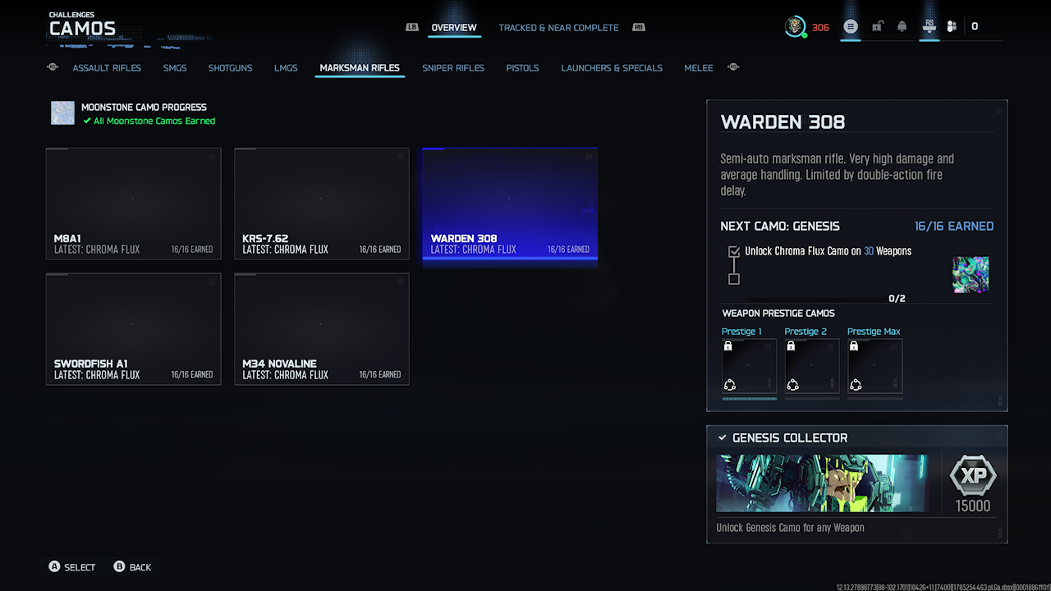Viewport: 1051px width, 591px height.
Task: Open the Assault Rifles category
Action: point(107,68)
